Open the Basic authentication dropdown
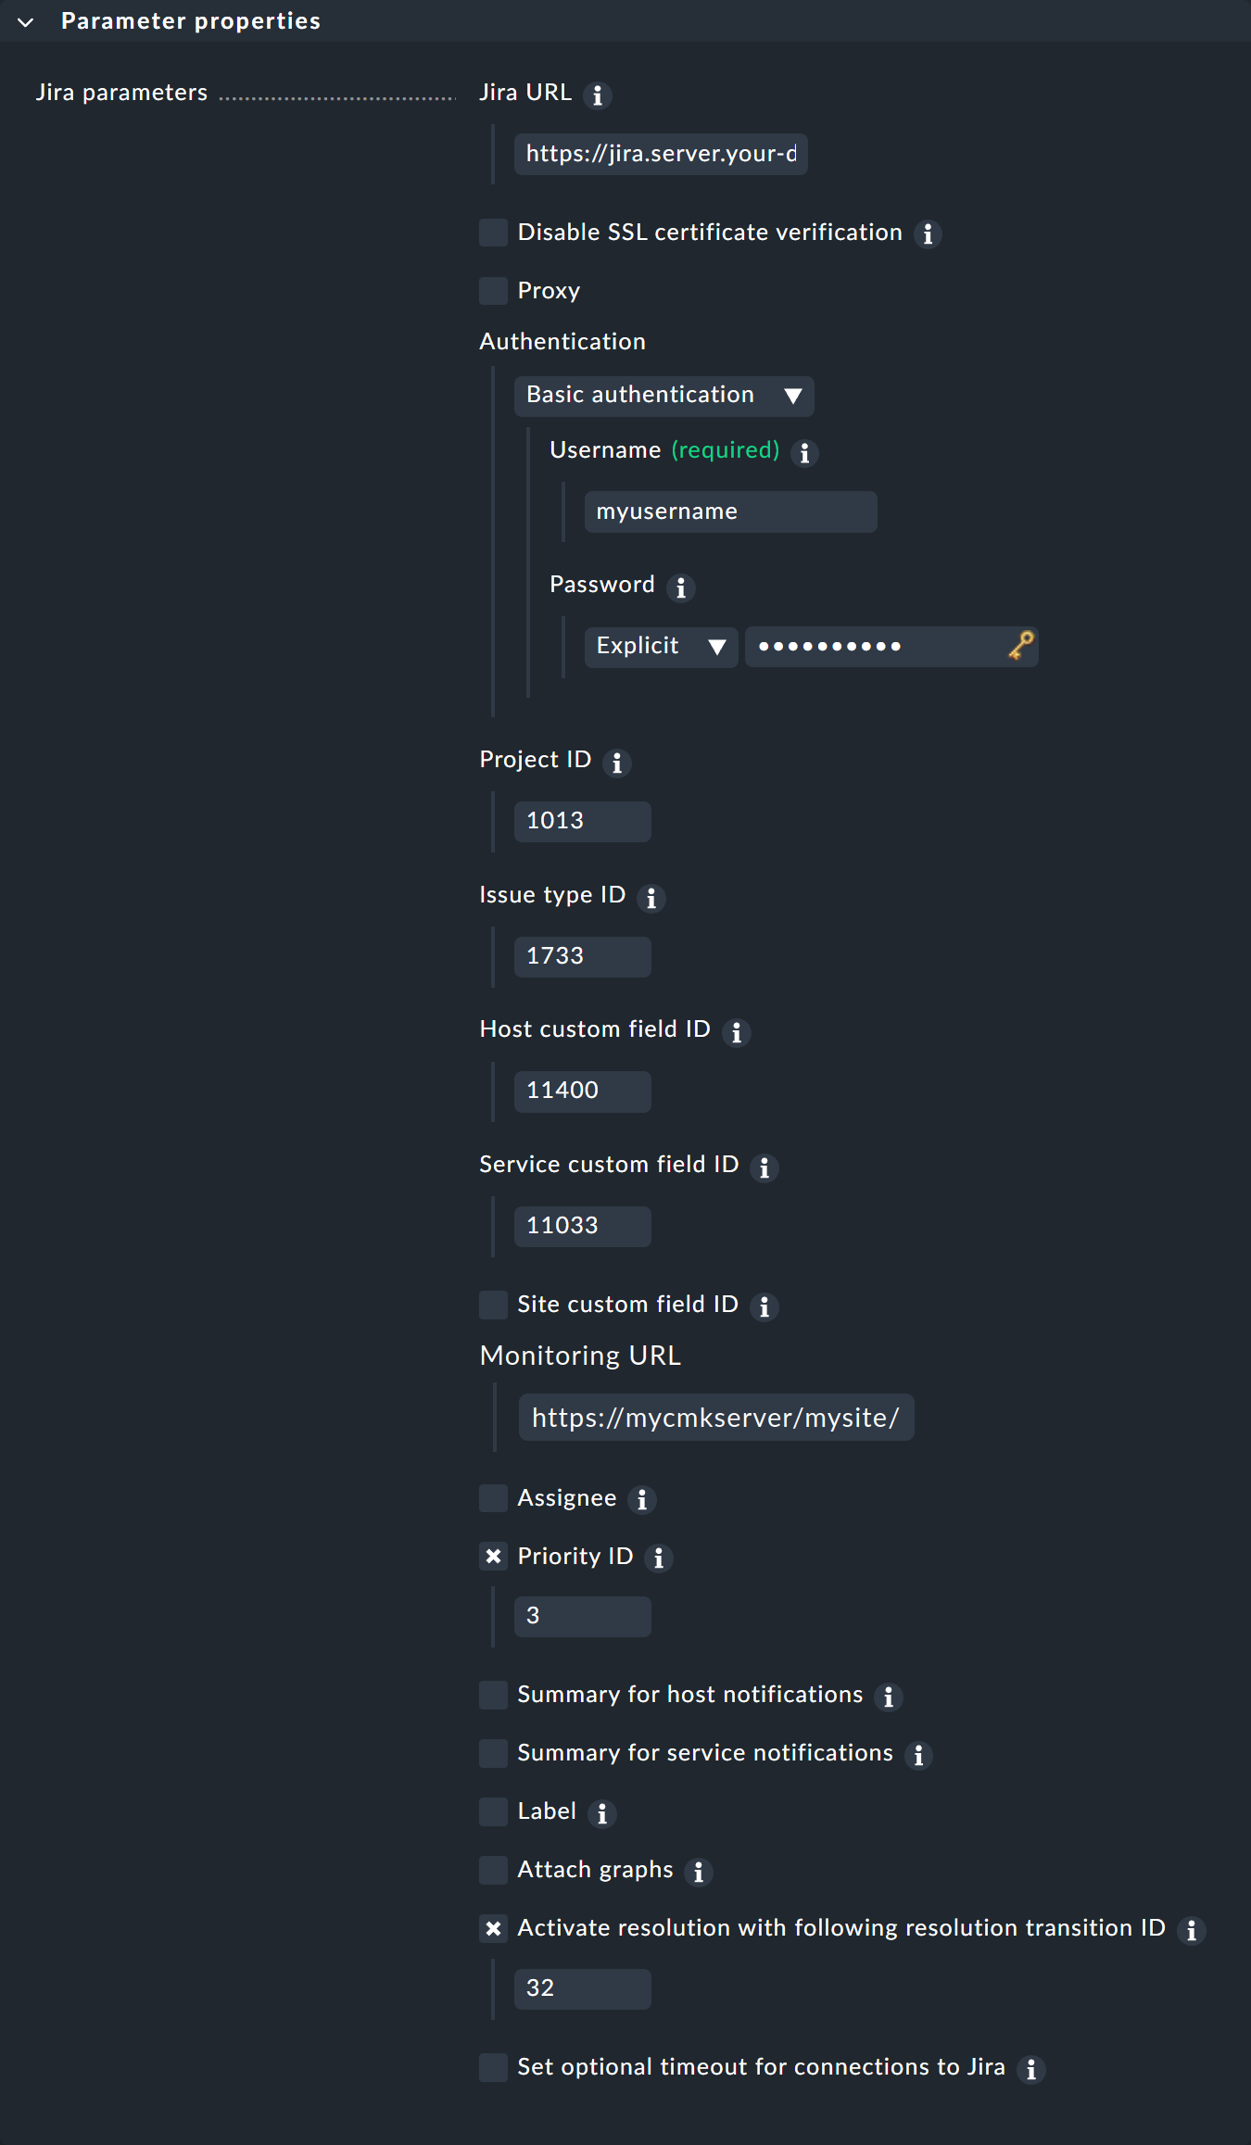The height and width of the screenshot is (2145, 1251). [663, 396]
